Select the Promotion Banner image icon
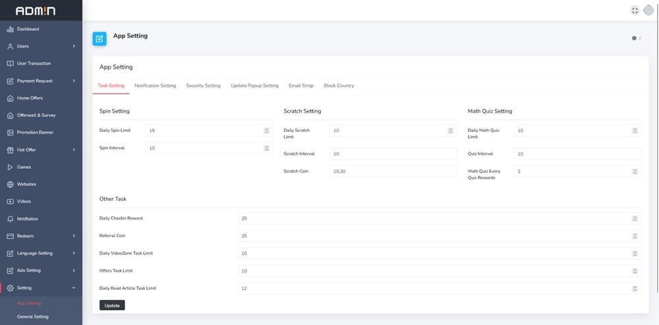The width and height of the screenshot is (659, 325). (11, 133)
